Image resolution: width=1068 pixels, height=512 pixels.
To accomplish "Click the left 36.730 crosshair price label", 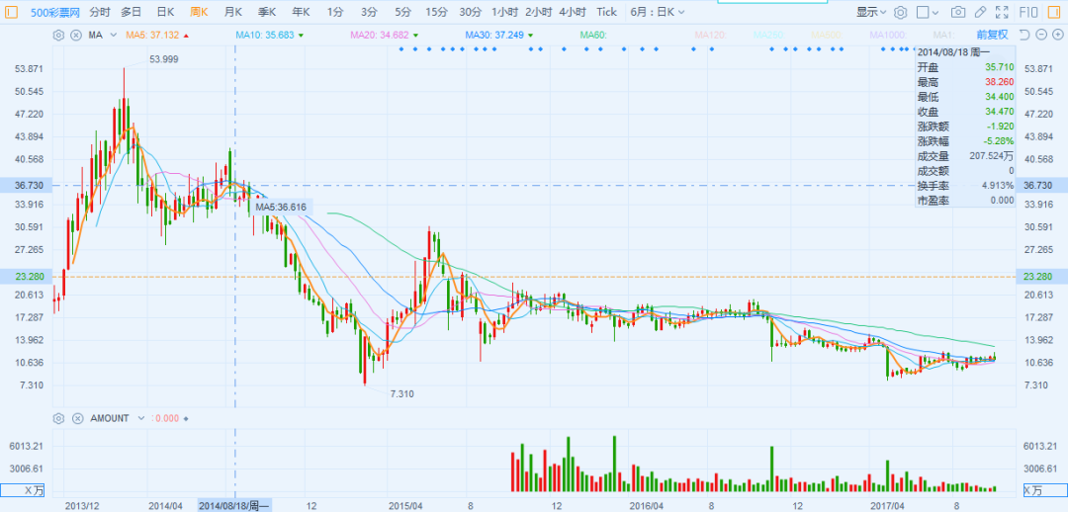I will pos(25,185).
